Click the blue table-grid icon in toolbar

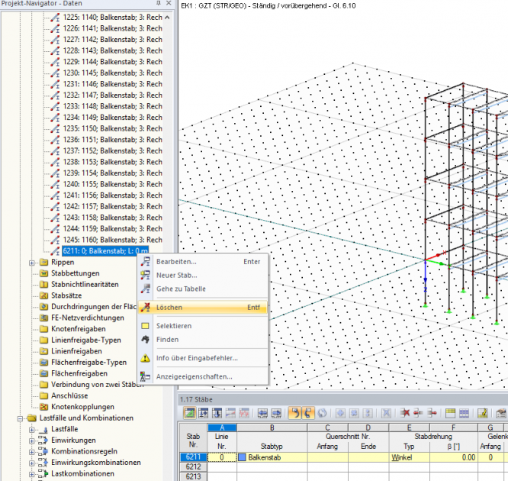[x=464, y=413]
